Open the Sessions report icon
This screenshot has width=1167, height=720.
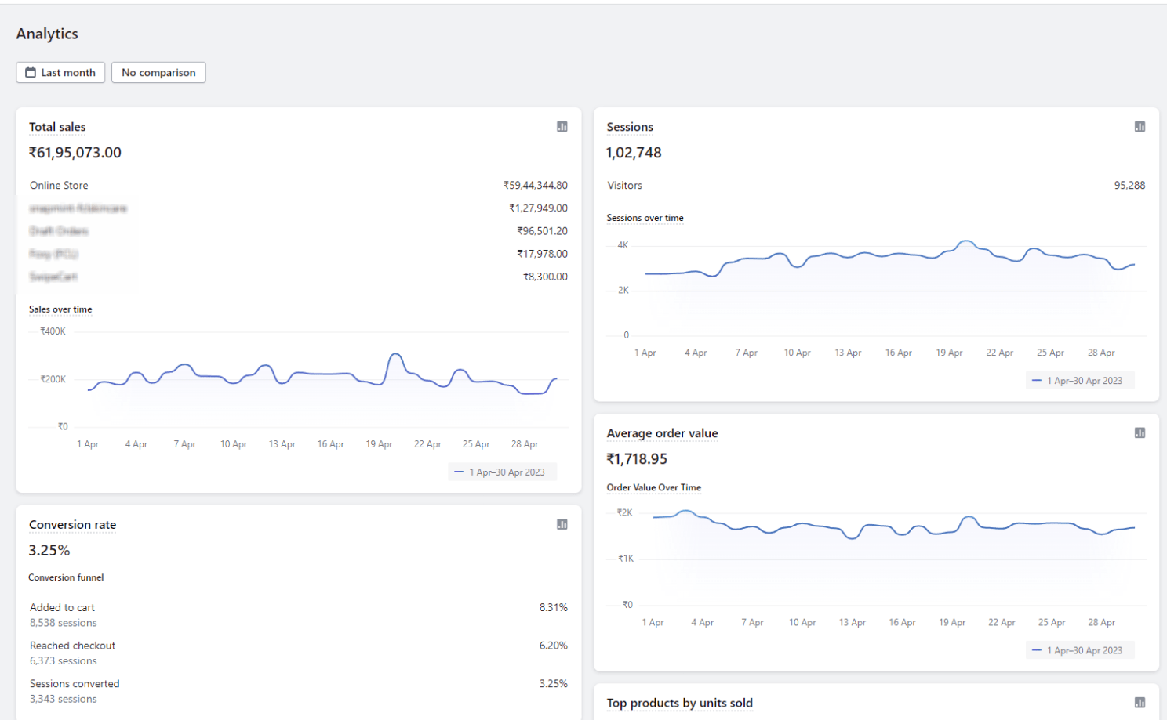(1140, 127)
